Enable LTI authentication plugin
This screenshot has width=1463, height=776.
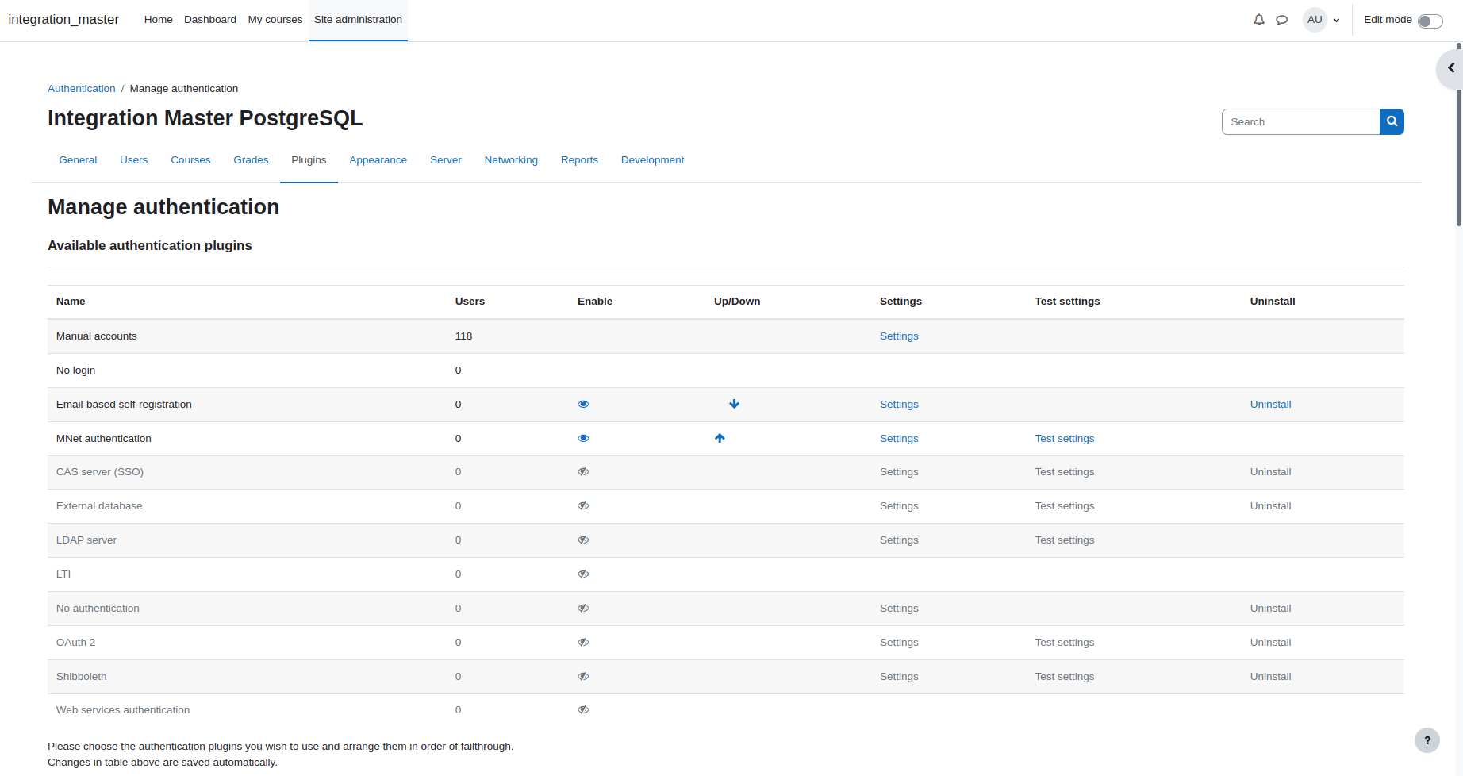coord(583,574)
